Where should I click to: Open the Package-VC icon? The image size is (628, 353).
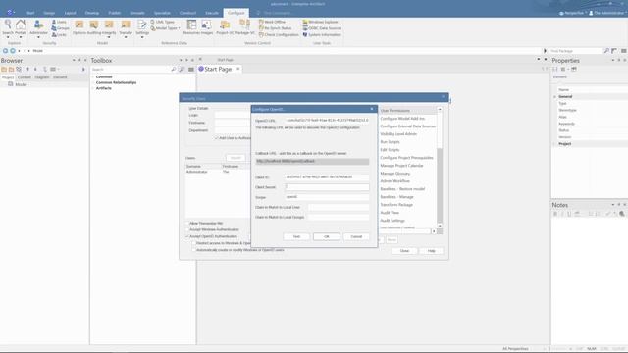pyautogui.click(x=244, y=27)
